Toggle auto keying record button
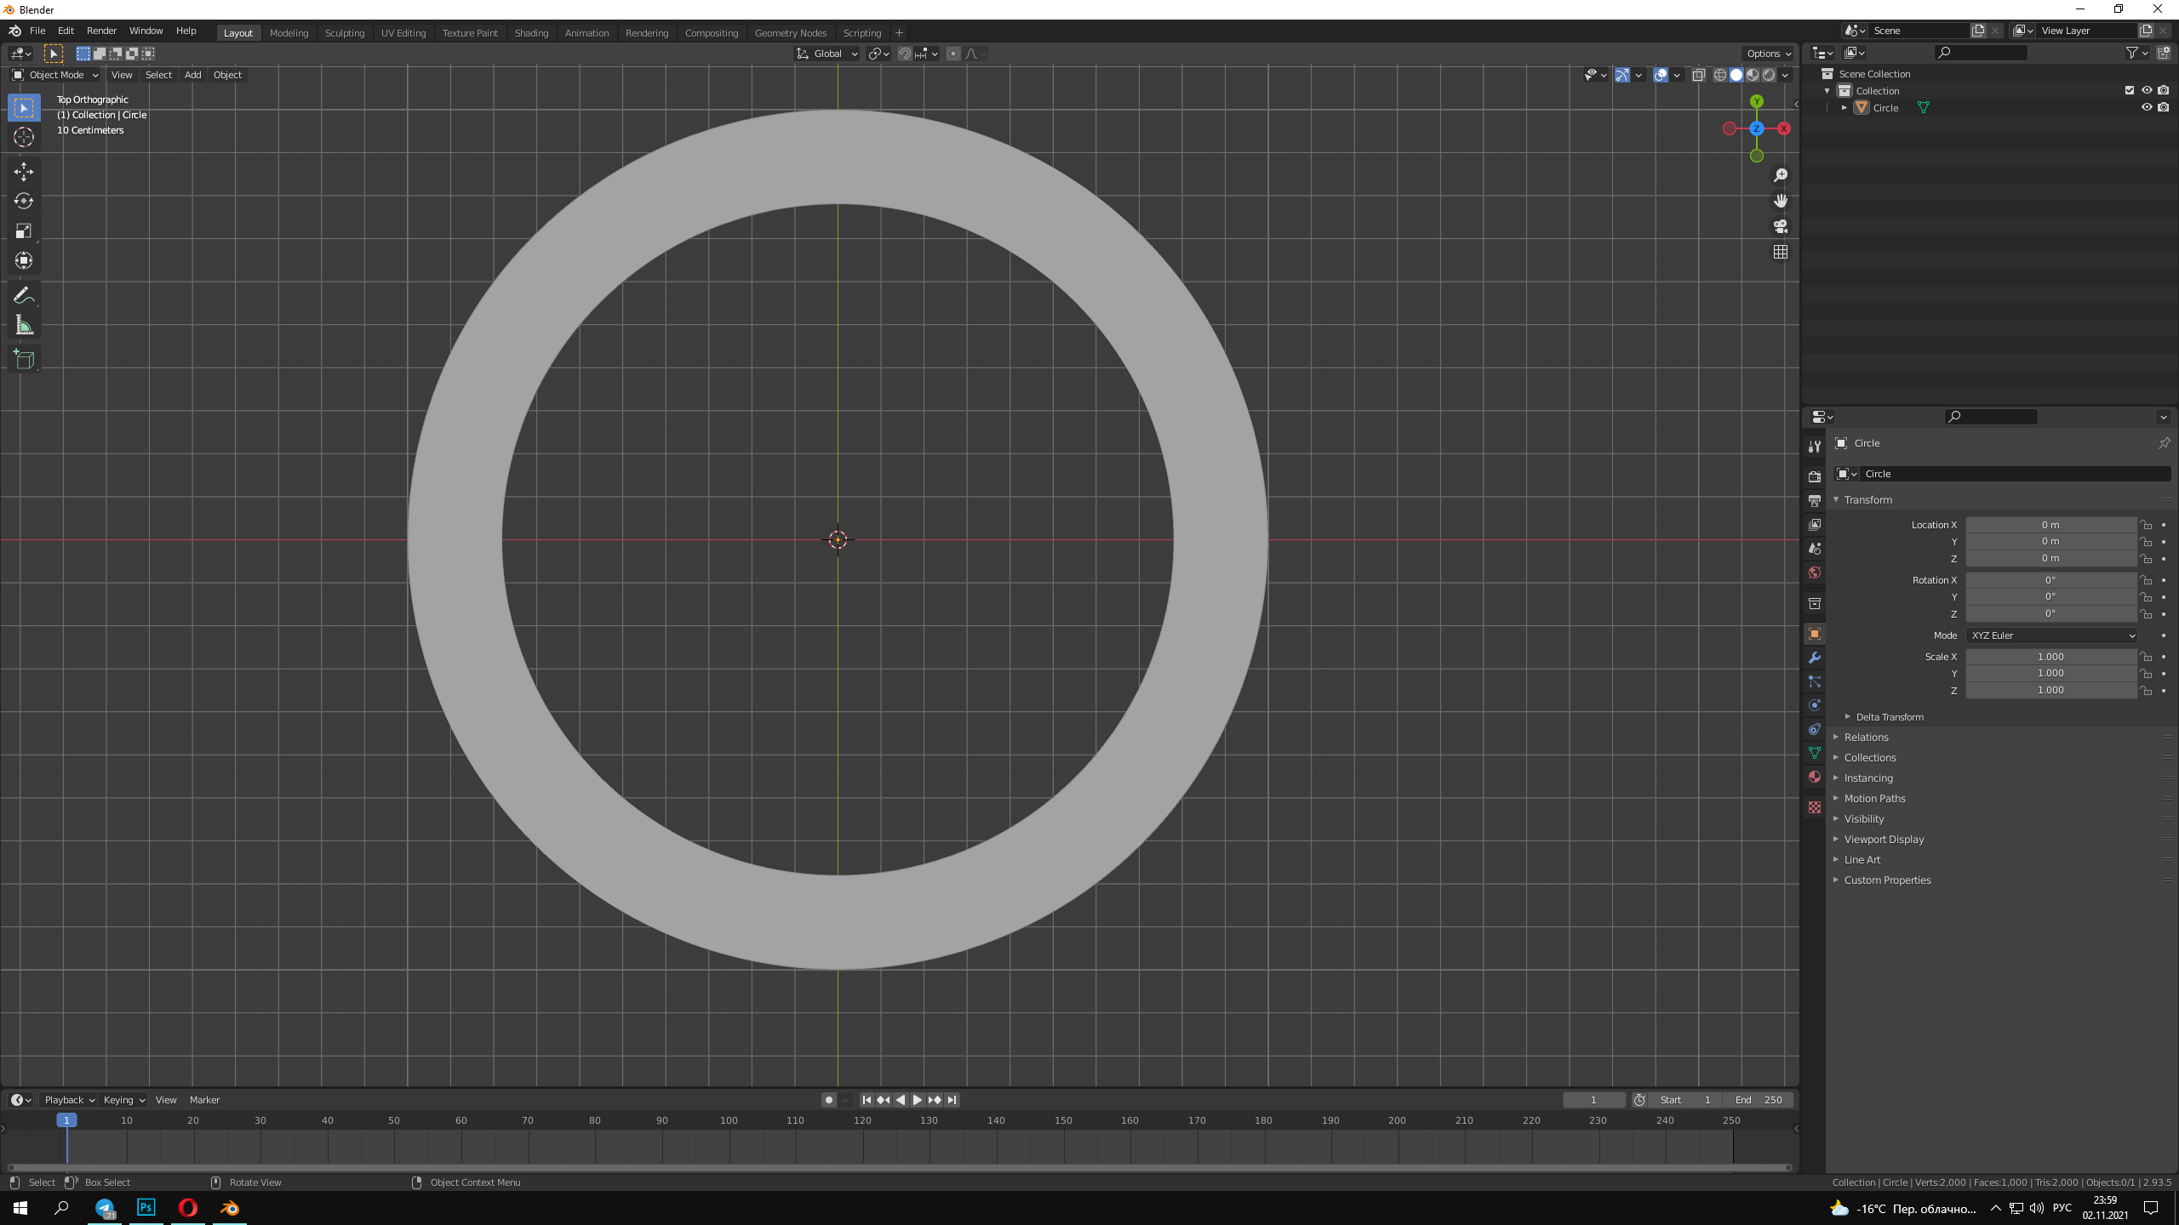The image size is (2179, 1225). coord(828,1100)
